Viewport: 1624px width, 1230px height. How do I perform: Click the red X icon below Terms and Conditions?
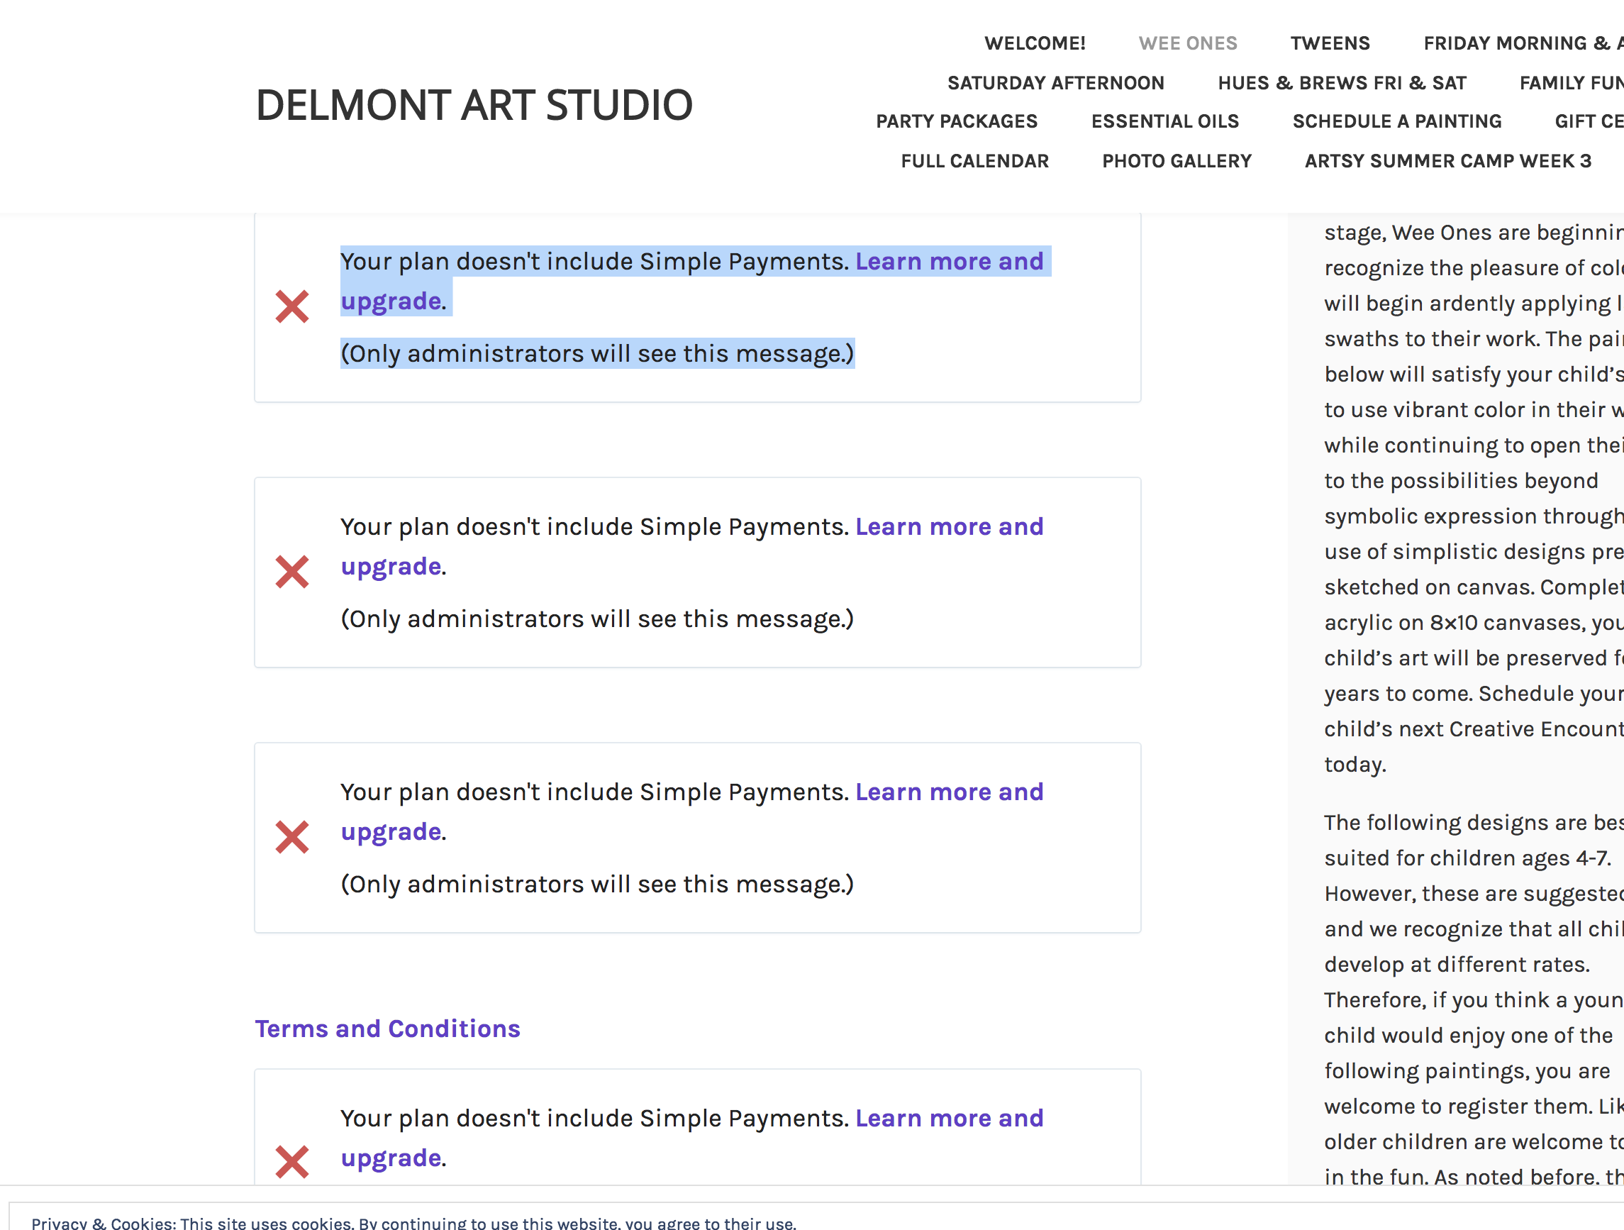point(291,1162)
